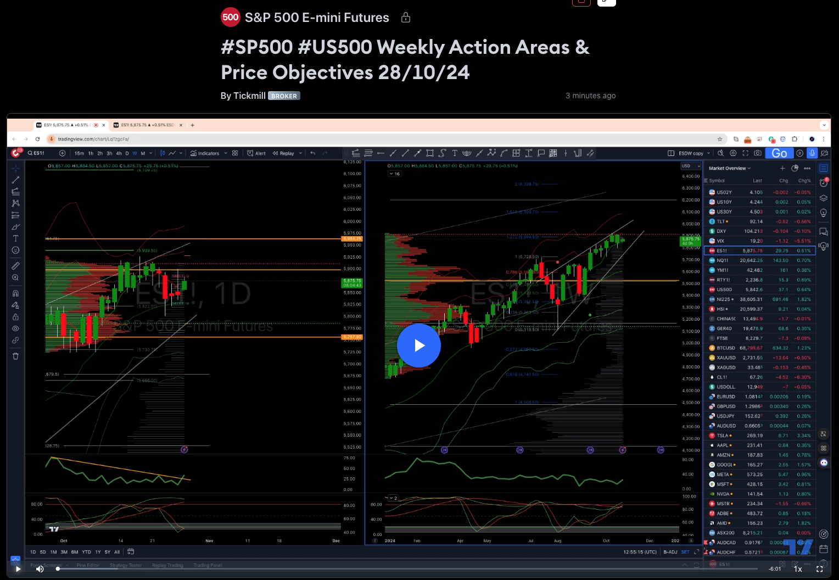Click the small play control in video bar

18,569
